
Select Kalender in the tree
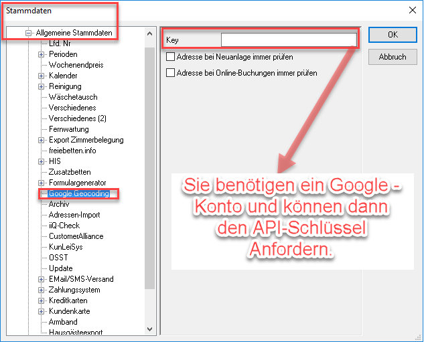click(x=63, y=76)
